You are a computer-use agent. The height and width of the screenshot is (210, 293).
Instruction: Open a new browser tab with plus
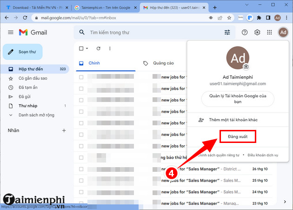point(215,7)
